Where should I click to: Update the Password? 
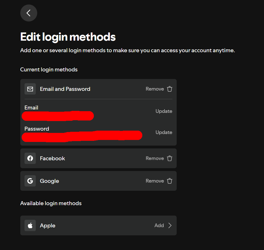[x=164, y=132]
